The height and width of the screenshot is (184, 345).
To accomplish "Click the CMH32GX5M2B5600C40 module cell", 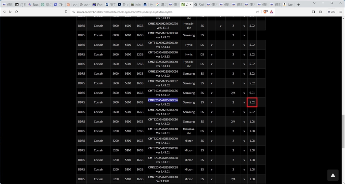I will click(x=163, y=112).
